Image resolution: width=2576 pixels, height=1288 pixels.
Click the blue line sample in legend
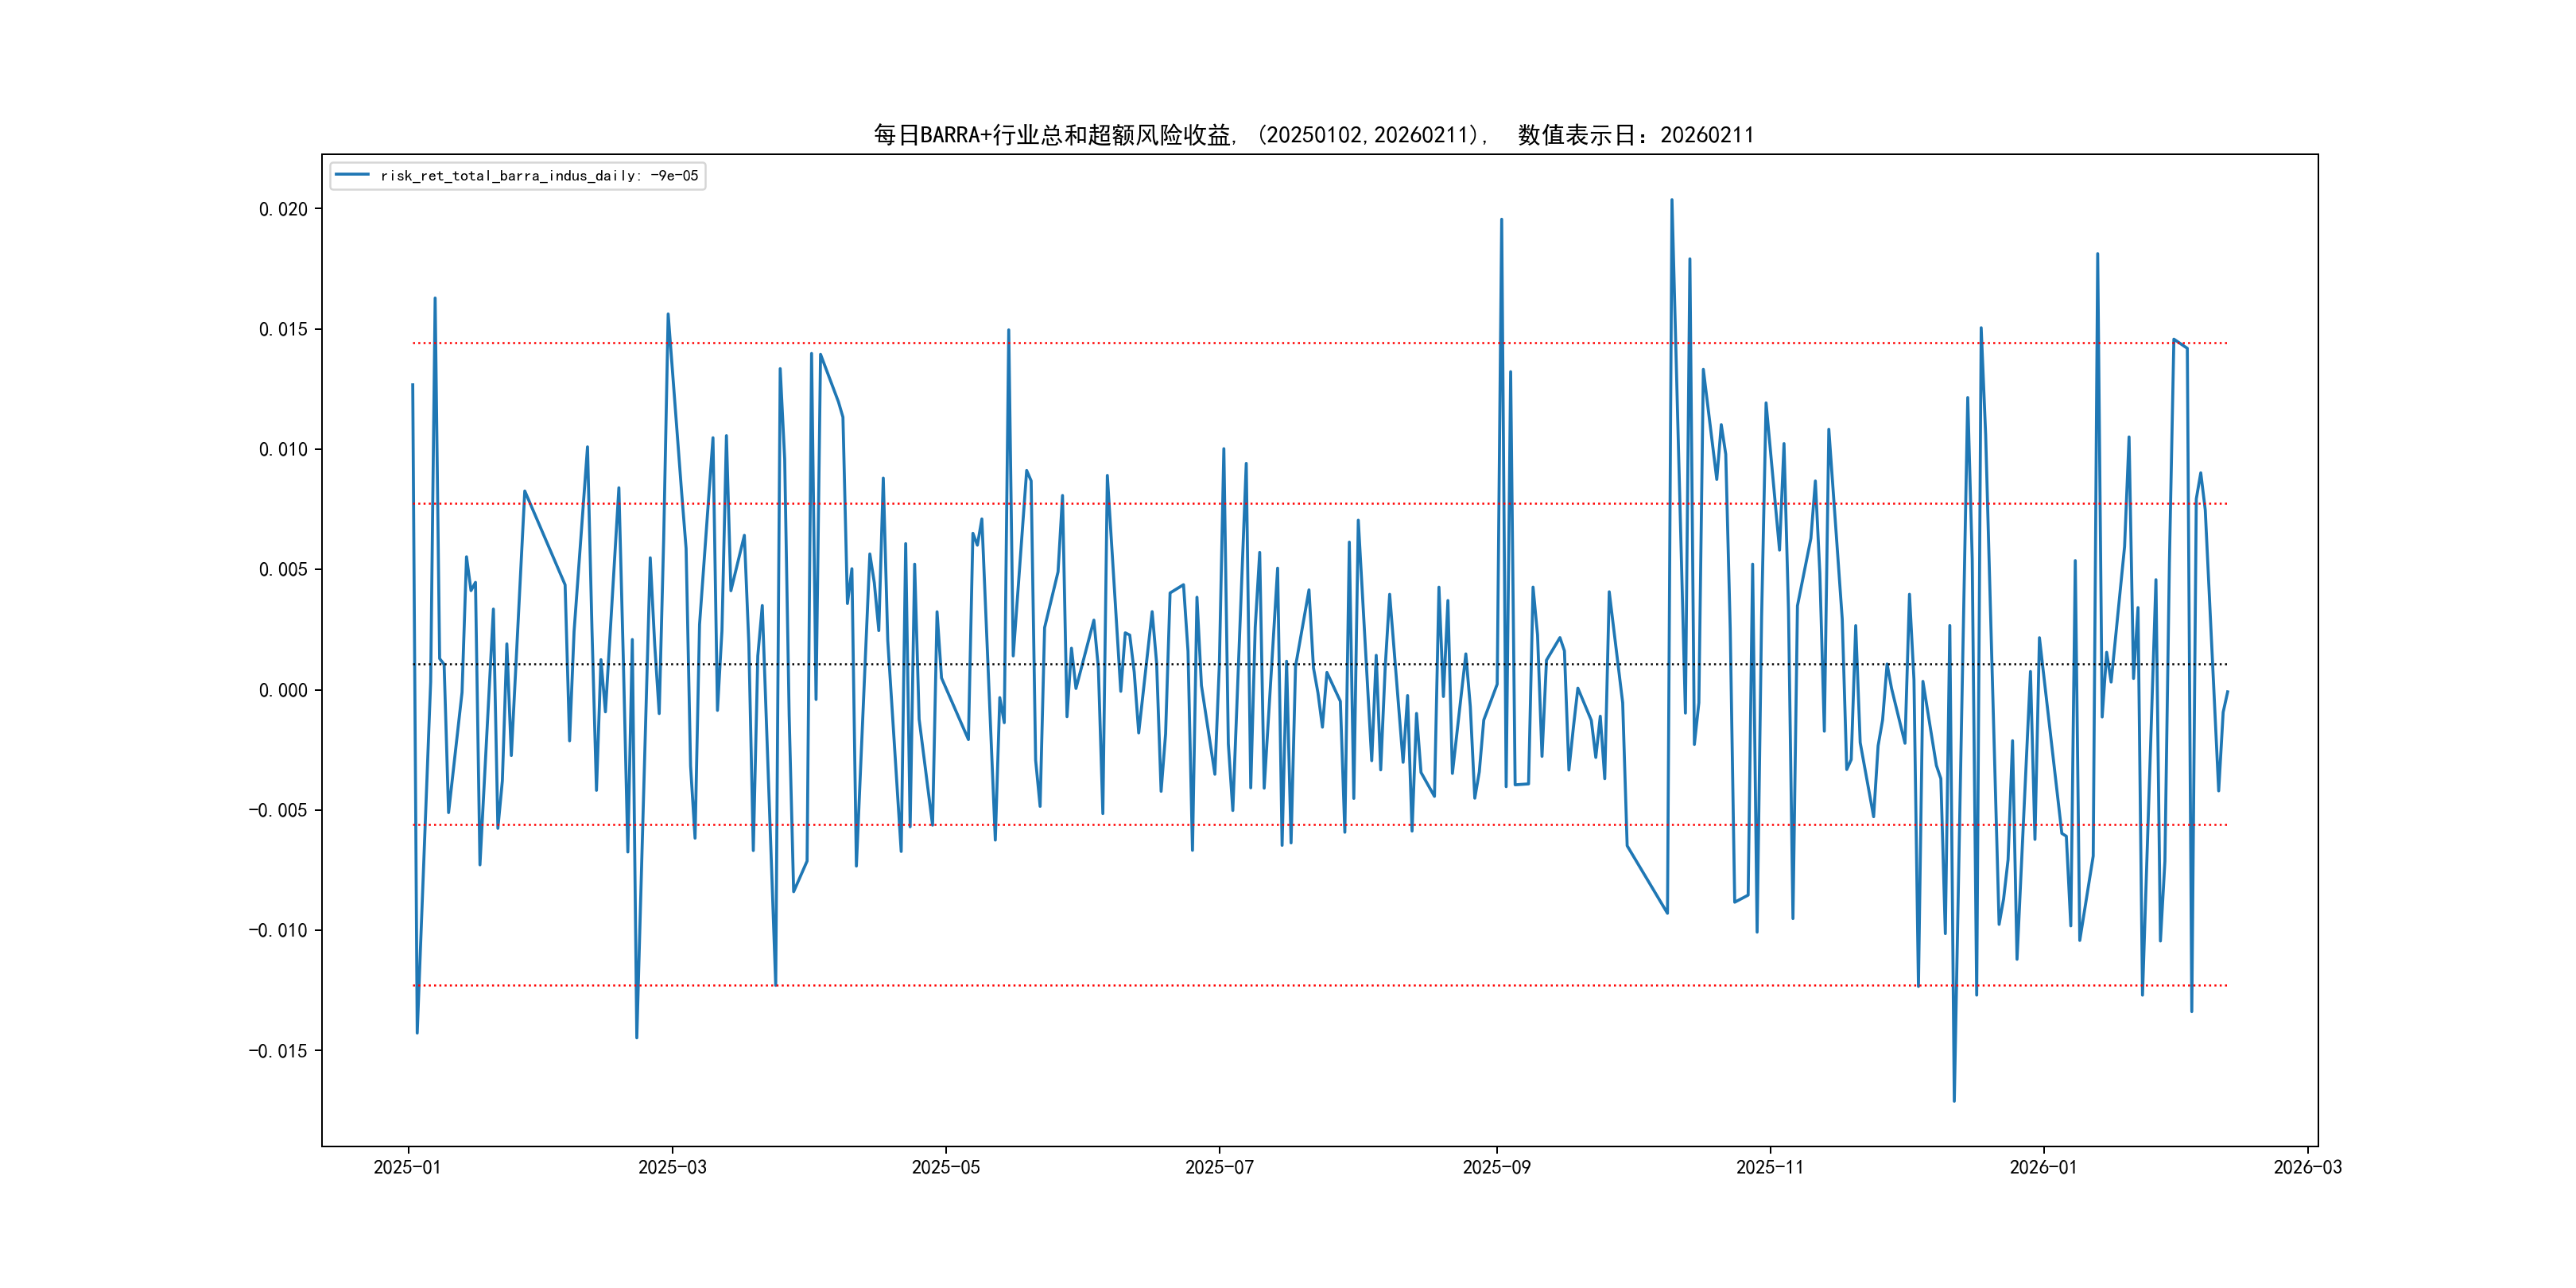pos(352,175)
